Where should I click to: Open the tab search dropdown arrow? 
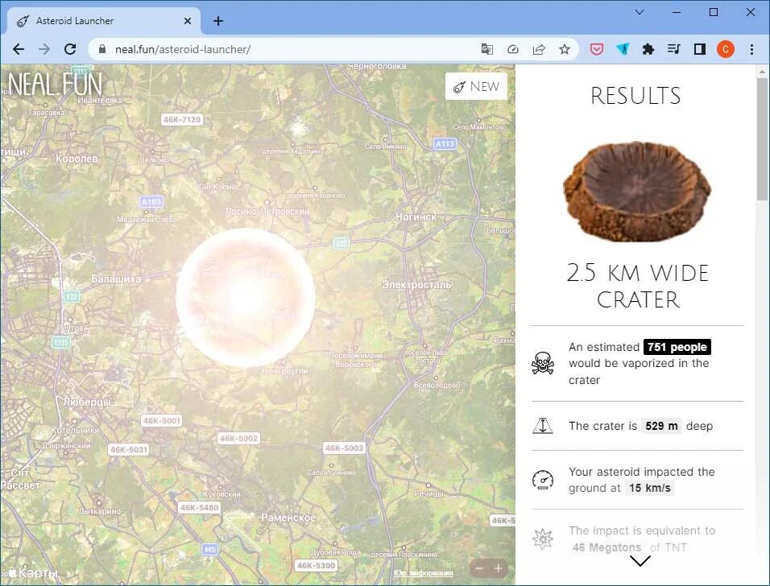[639, 13]
